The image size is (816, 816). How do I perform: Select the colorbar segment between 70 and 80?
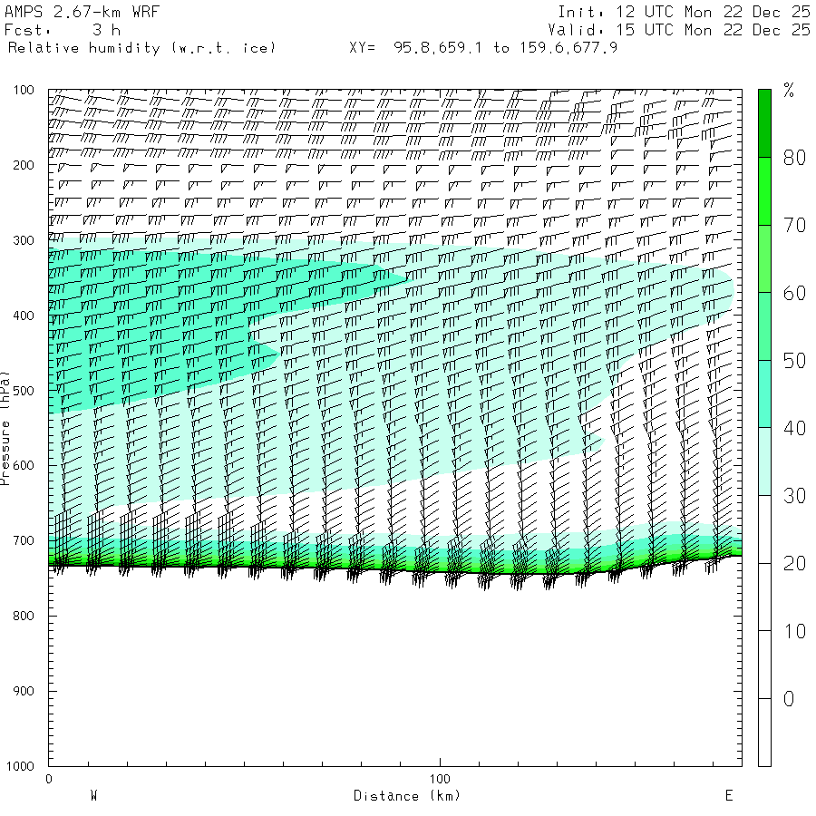pos(764,191)
